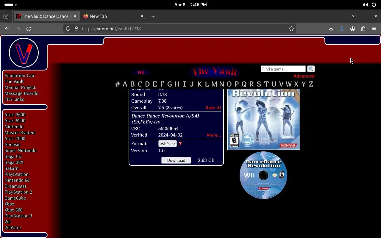Viewport: 381px width, 238px height.
Task: Click the game search magnifier button
Action: click(311, 69)
